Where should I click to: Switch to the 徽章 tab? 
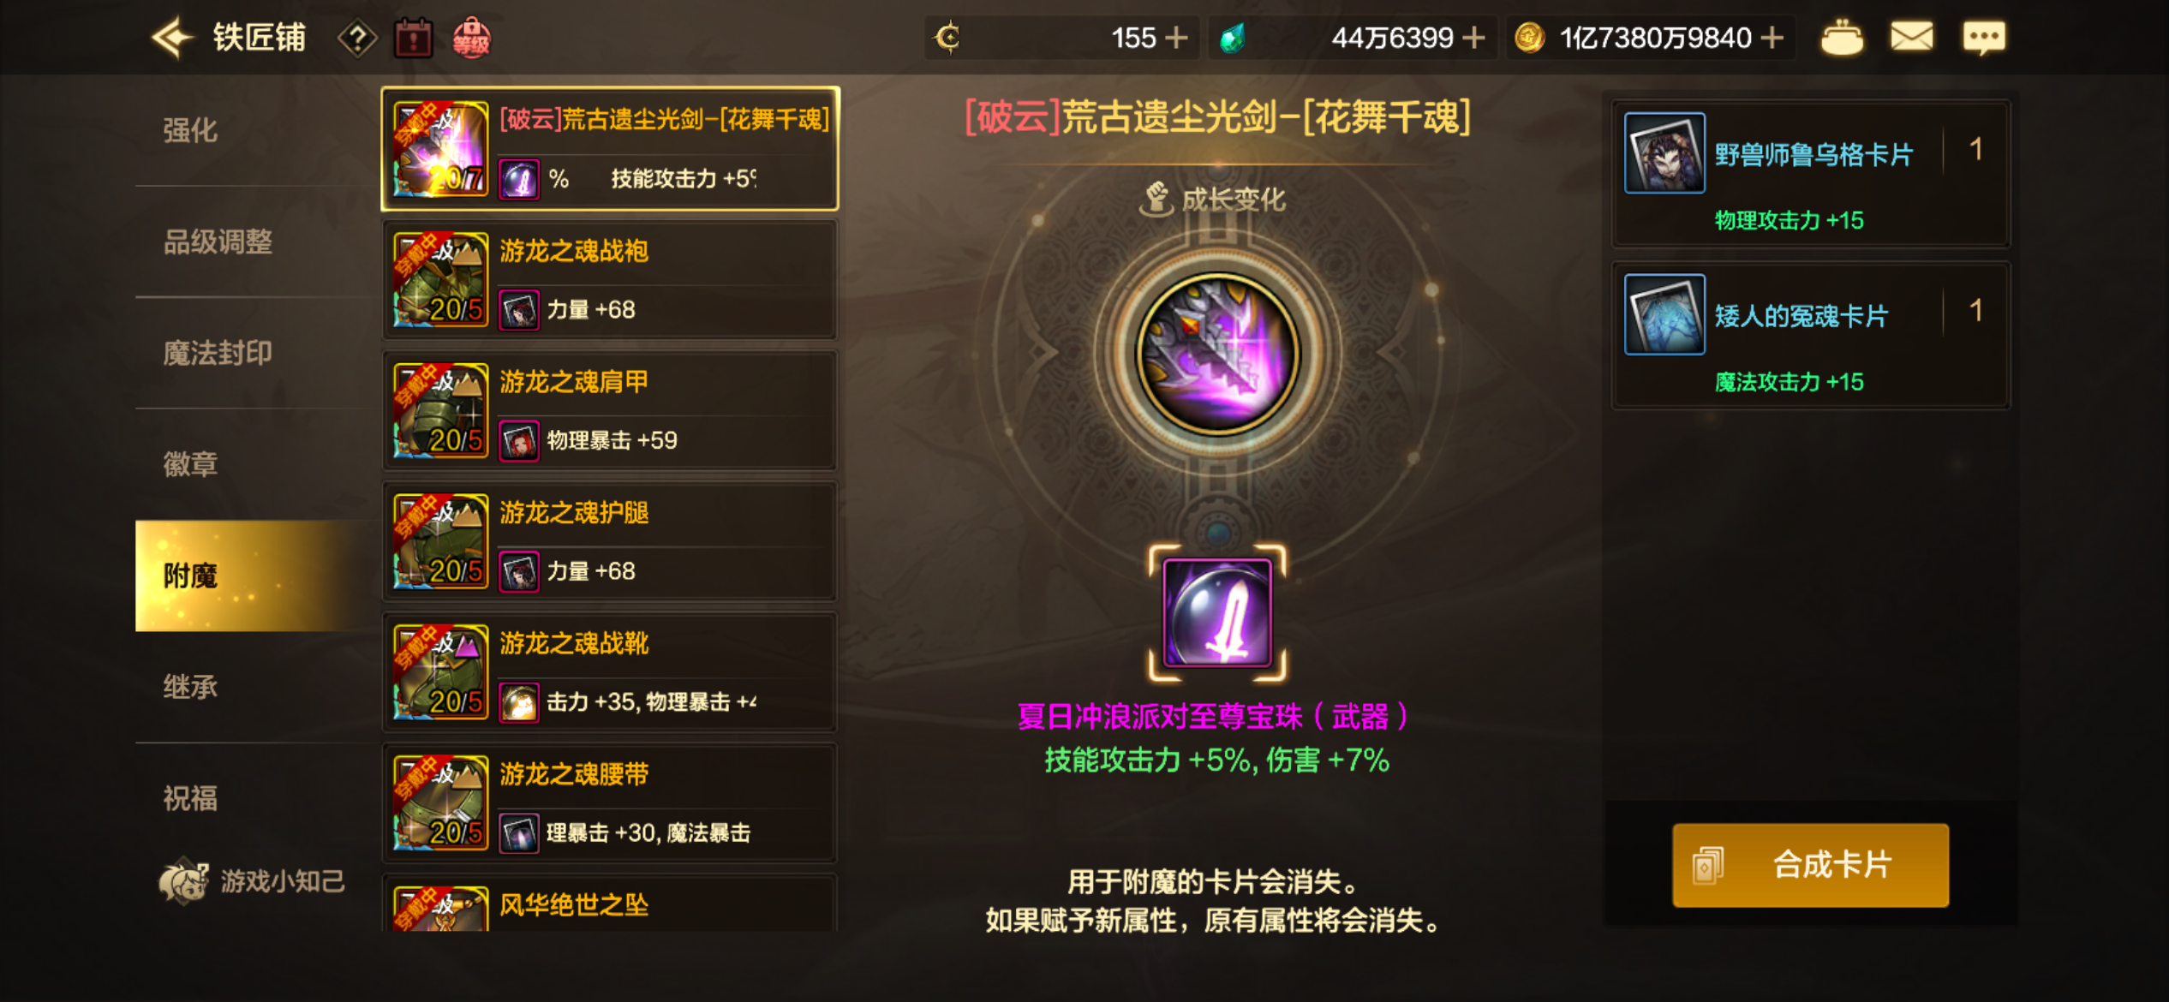(x=190, y=464)
